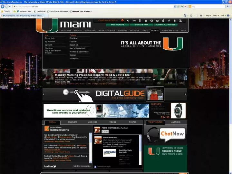232x174 pixels.
Task: Open the Twitter icon in site header
Action: click(x=175, y=21)
